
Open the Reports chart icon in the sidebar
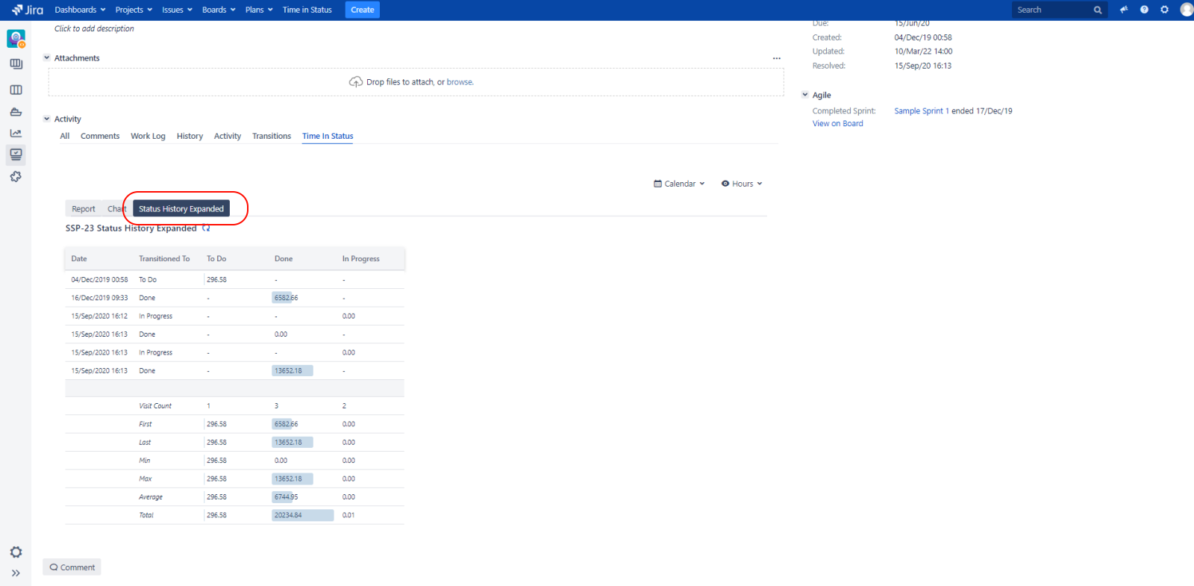pyautogui.click(x=16, y=133)
